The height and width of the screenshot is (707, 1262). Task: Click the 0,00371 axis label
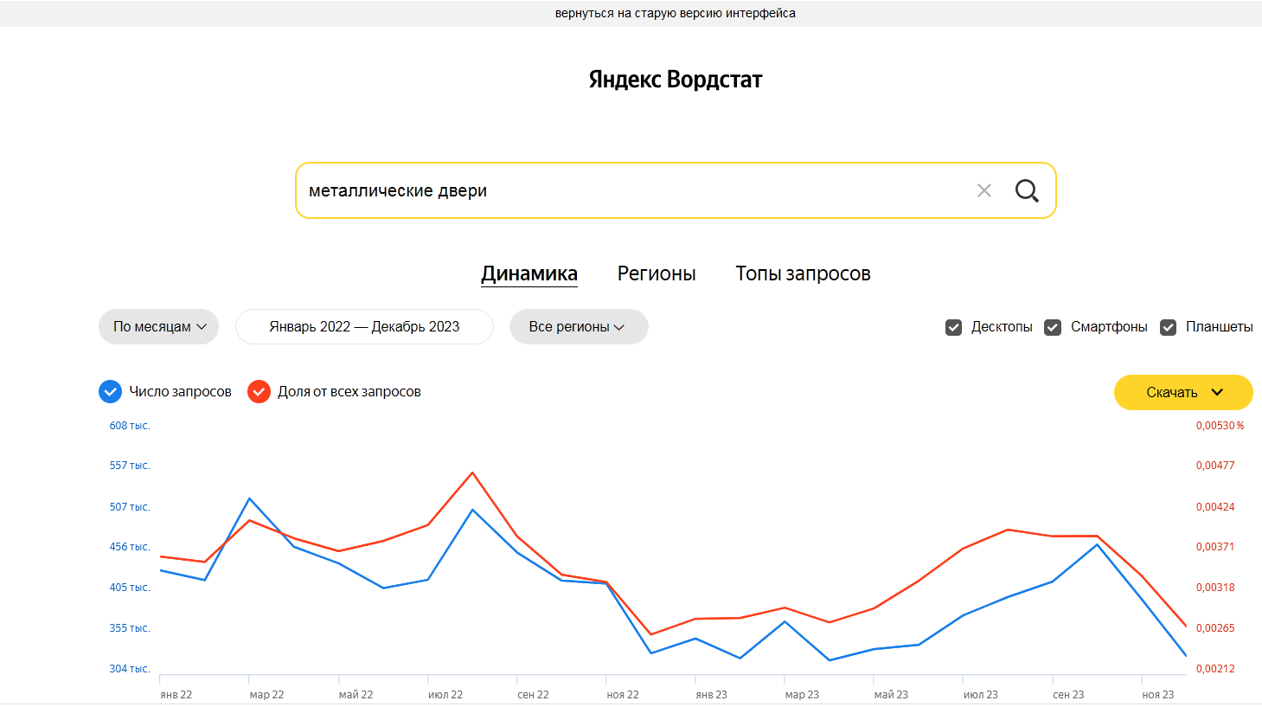pos(1215,547)
